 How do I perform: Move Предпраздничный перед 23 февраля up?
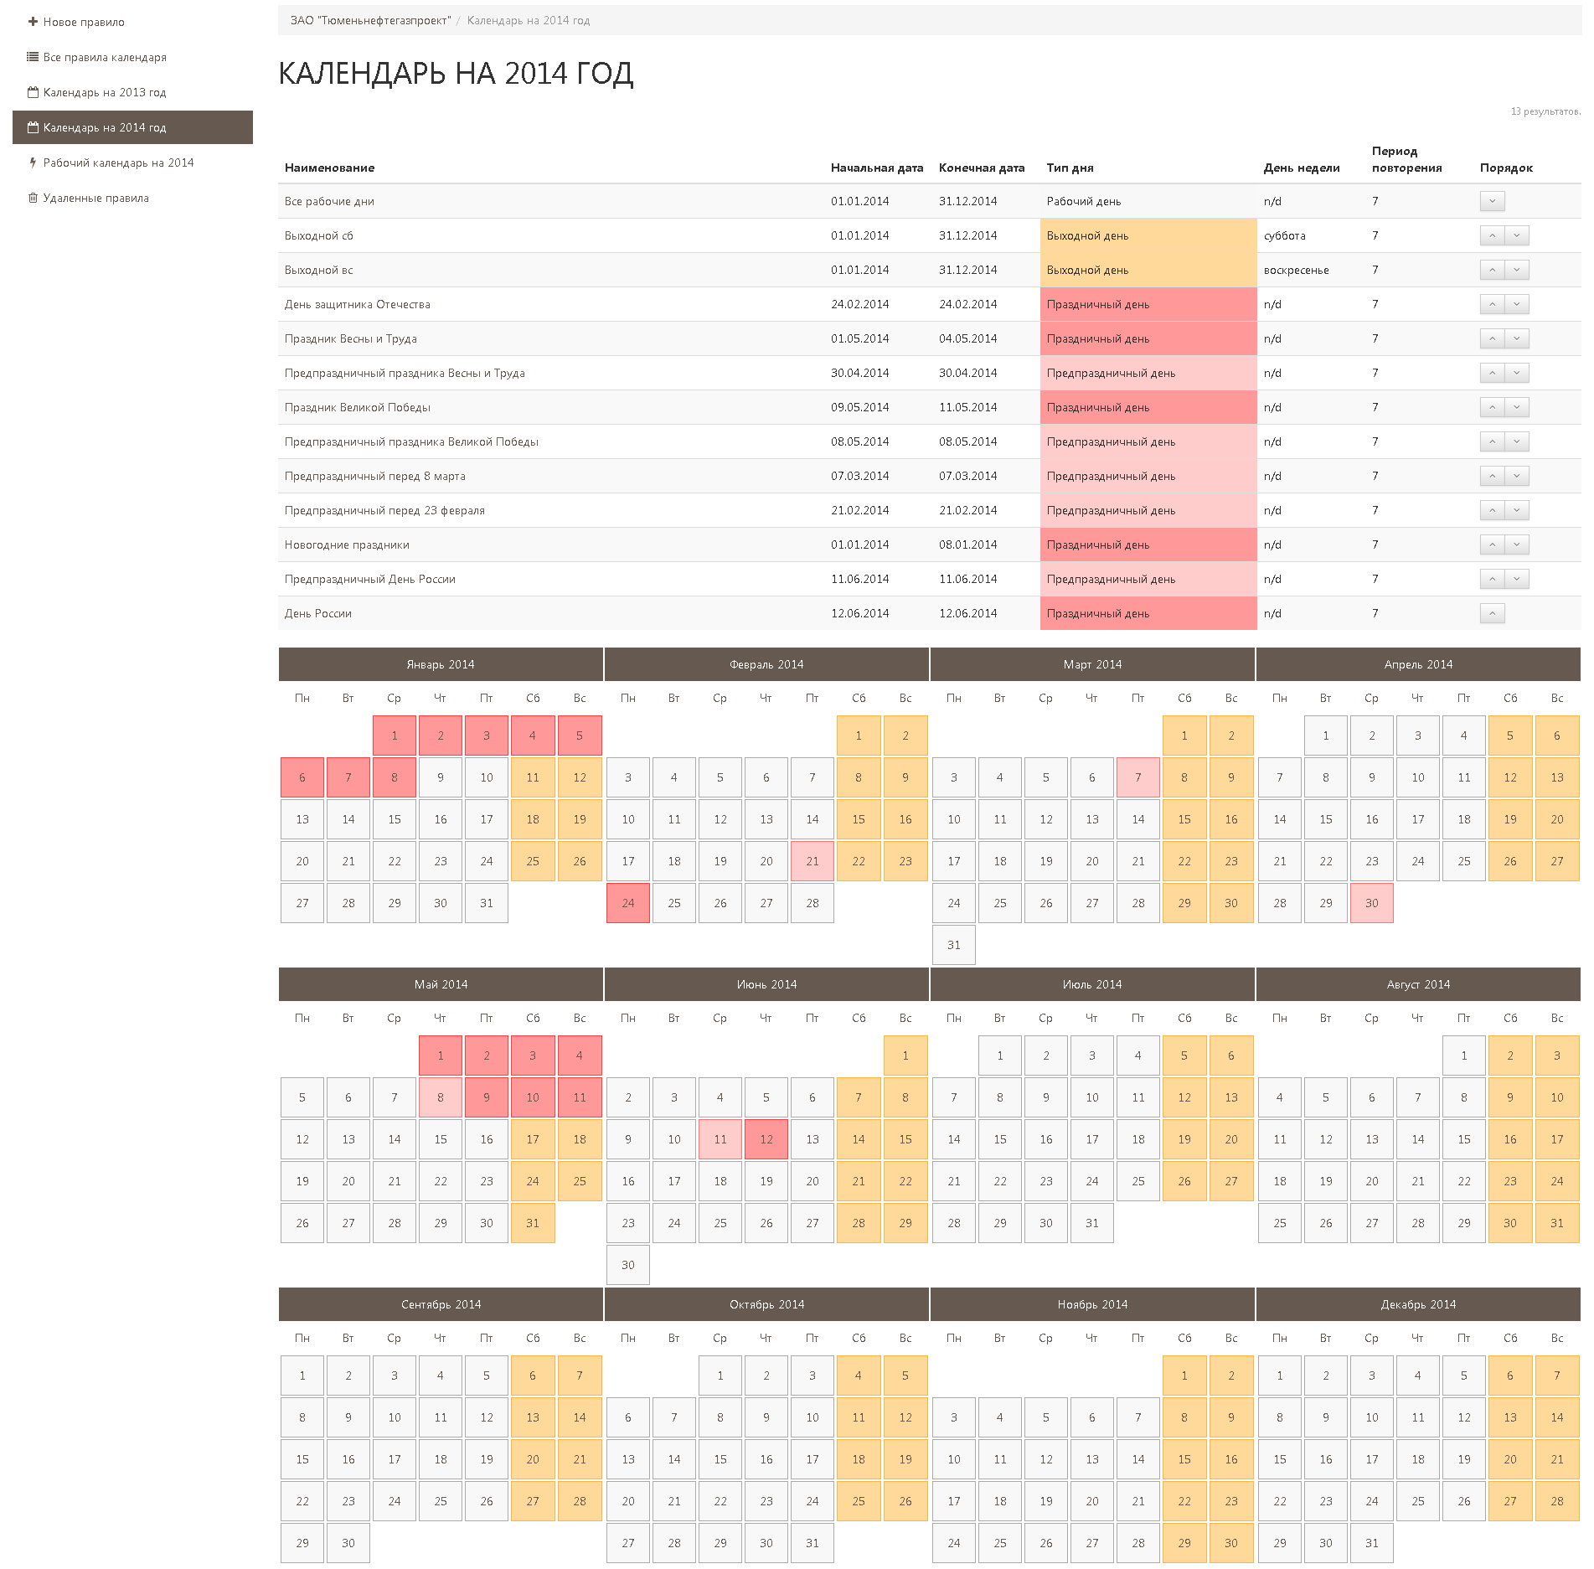(x=1492, y=510)
